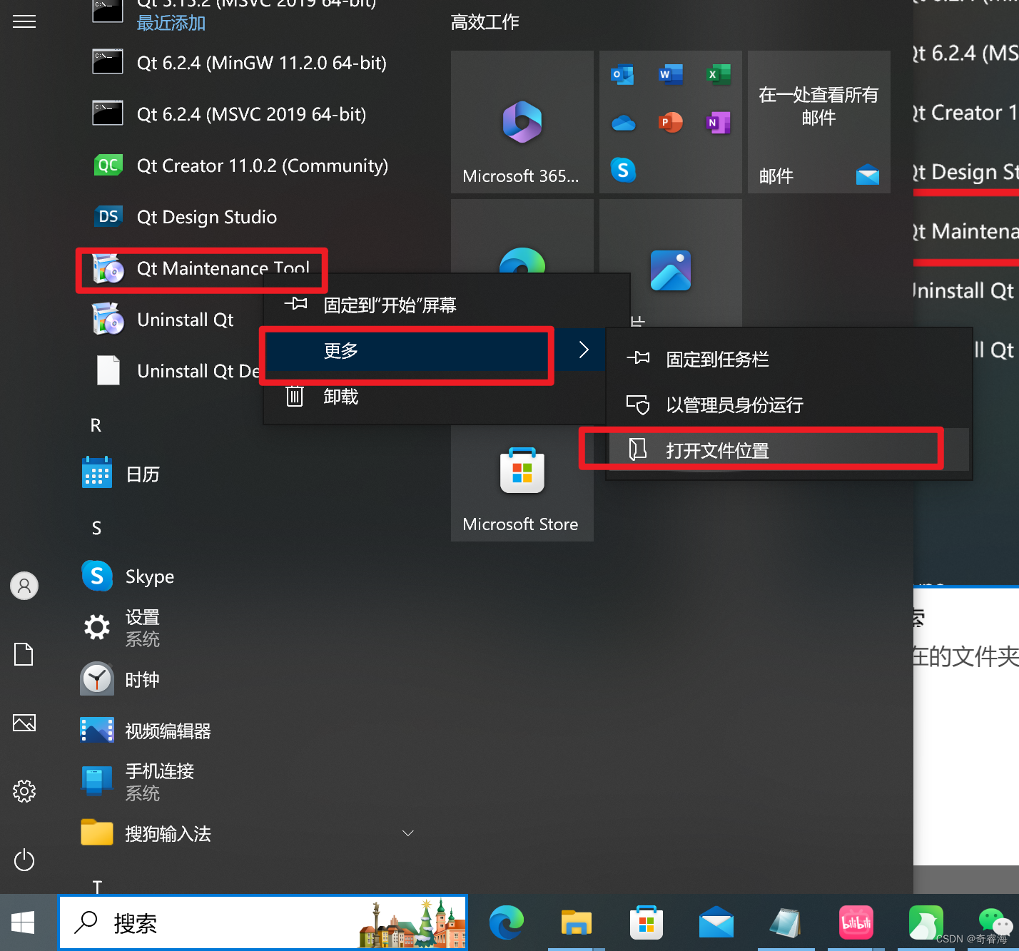Open 手机连接 app icon
The height and width of the screenshot is (951, 1019).
pyautogui.click(x=97, y=780)
